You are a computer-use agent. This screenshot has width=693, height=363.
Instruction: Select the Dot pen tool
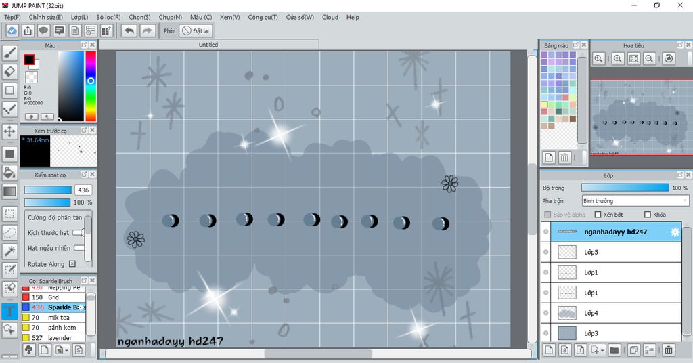tap(9, 109)
